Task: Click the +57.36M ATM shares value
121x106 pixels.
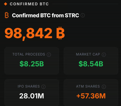Action: click(x=91, y=96)
